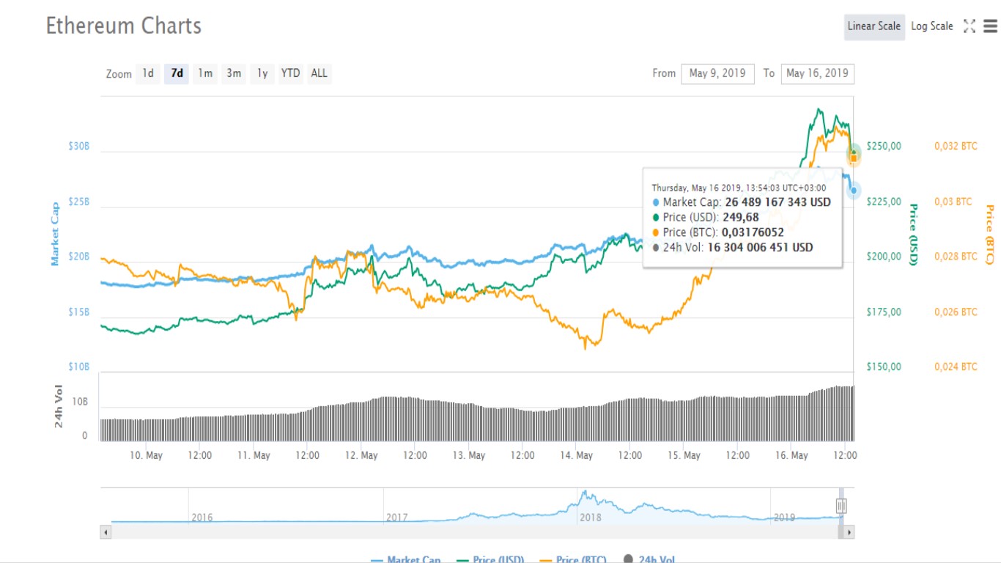The height and width of the screenshot is (563, 1001).
Task: Click the 10B volume axis label
Action: click(x=79, y=403)
